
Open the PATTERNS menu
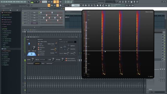click(10, 2)
